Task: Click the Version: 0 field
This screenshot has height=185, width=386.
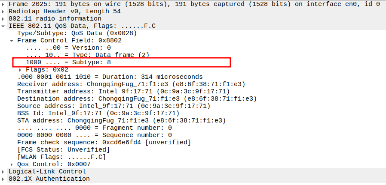Action: coord(68,48)
